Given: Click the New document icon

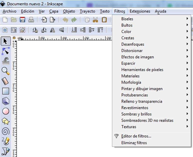Looking at the screenshot, I should 5,20.
